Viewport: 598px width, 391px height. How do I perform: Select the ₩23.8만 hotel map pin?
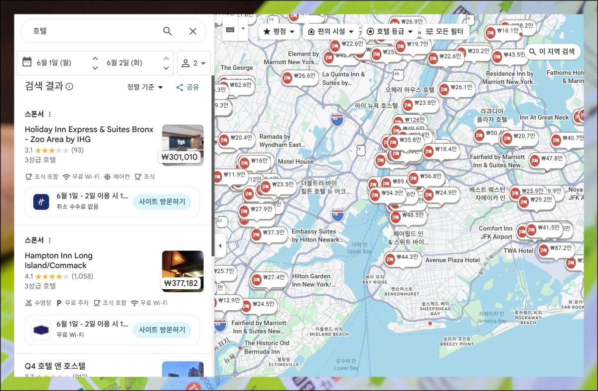(x=420, y=103)
